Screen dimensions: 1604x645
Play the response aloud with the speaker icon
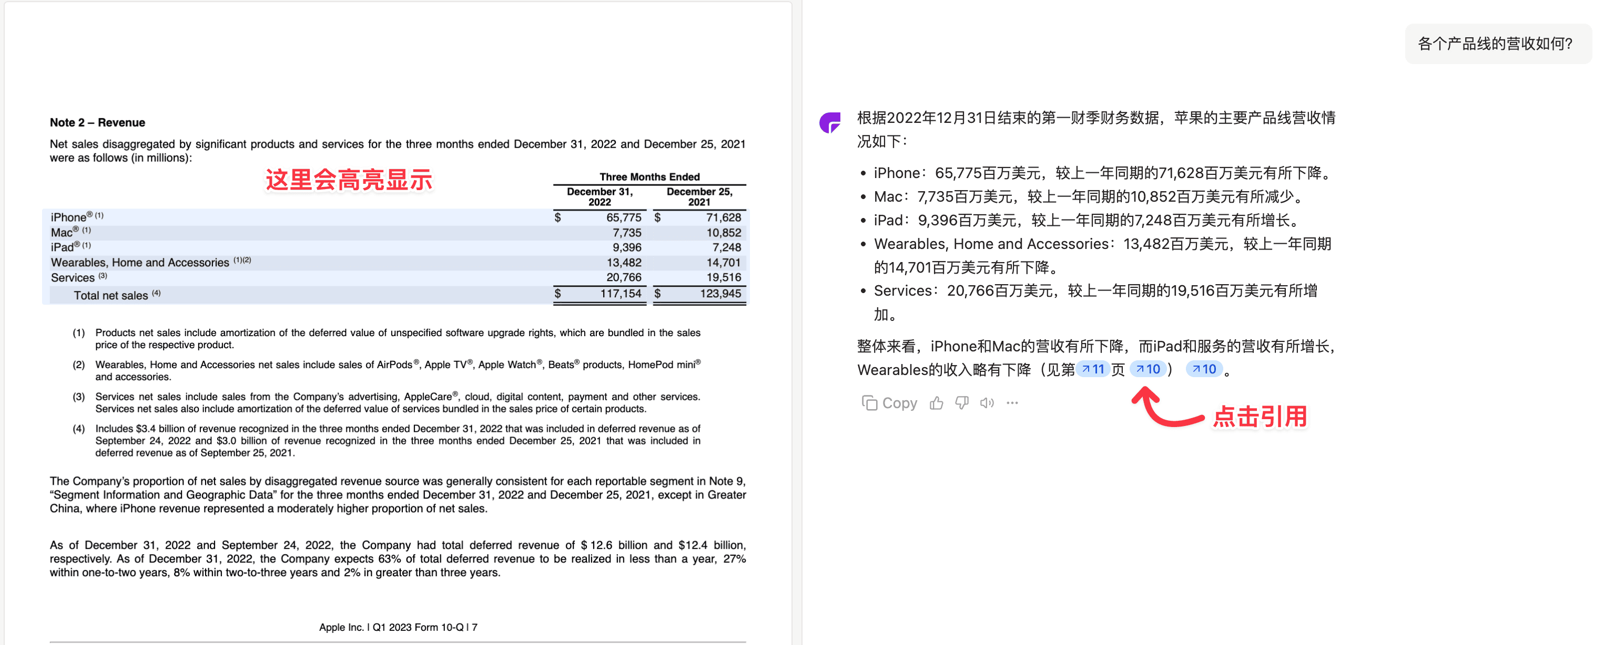click(x=986, y=403)
